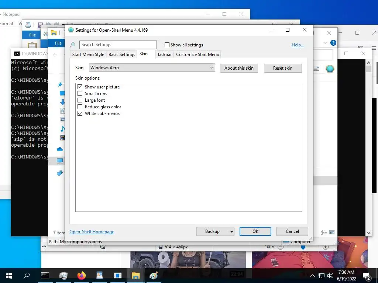Click the Paint zoom slider handle

click(x=303, y=247)
